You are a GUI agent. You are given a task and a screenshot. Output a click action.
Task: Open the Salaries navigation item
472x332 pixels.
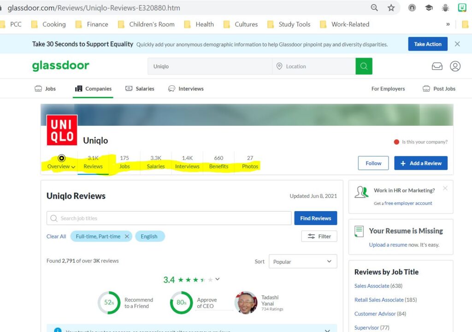click(x=140, y=89)
